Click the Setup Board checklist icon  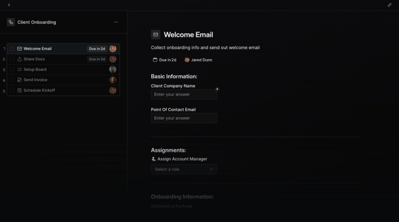pos(19,70)
